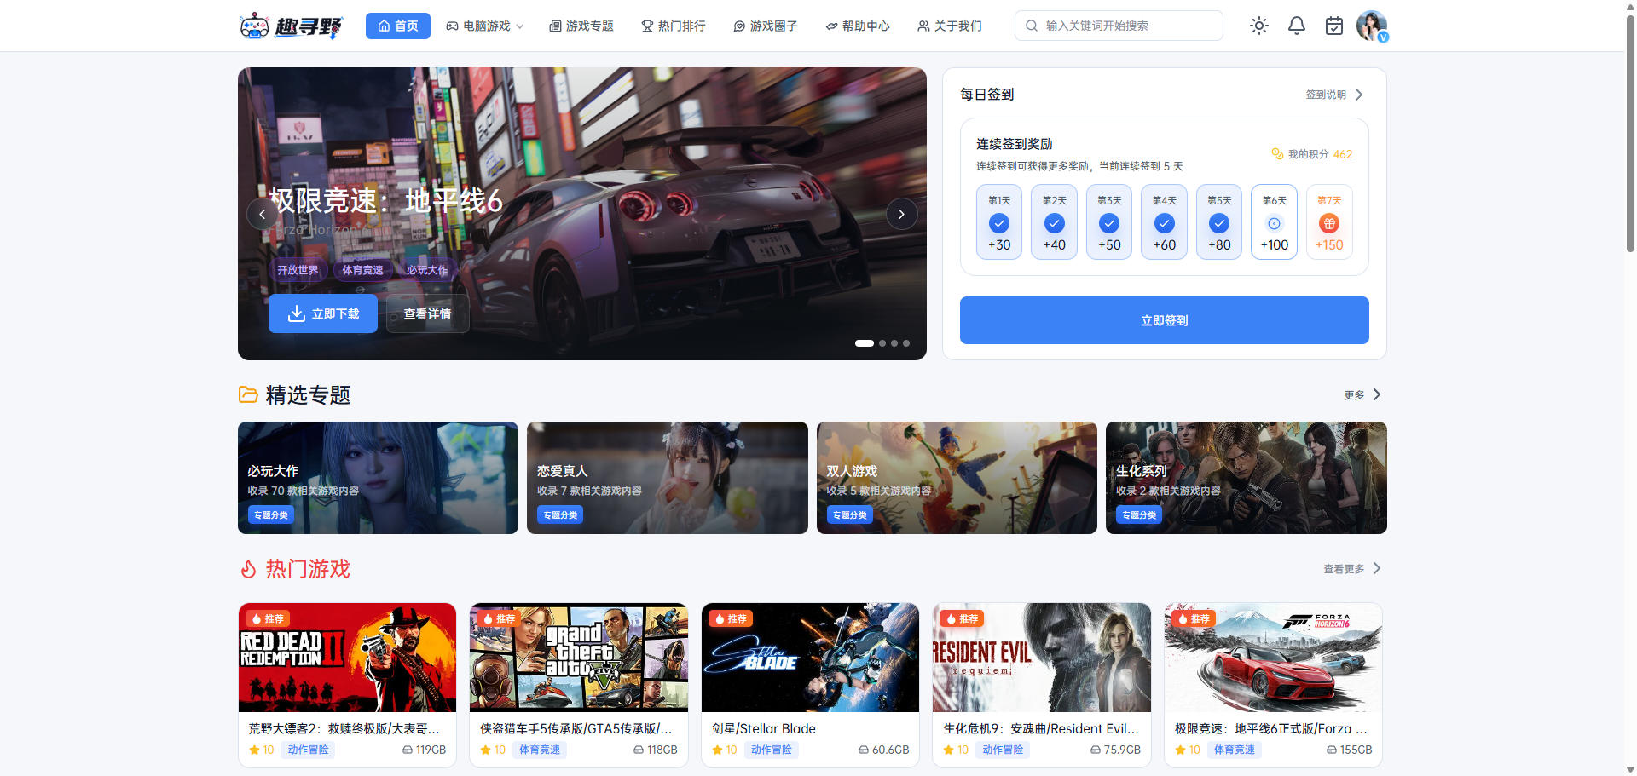Click 体育竞速 tag on 侠盗猎车手5 card
The height and width of the screenshot is (776, 1637).
pyautogui.click(x=540, y=750)
